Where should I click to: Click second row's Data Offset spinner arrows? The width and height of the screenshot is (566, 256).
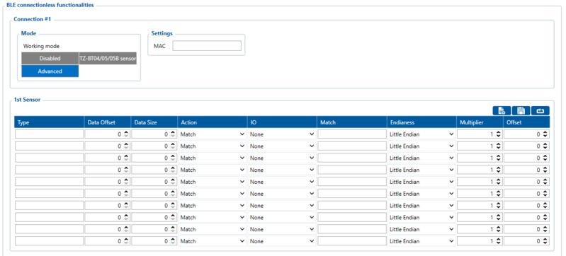pos(126,146)
